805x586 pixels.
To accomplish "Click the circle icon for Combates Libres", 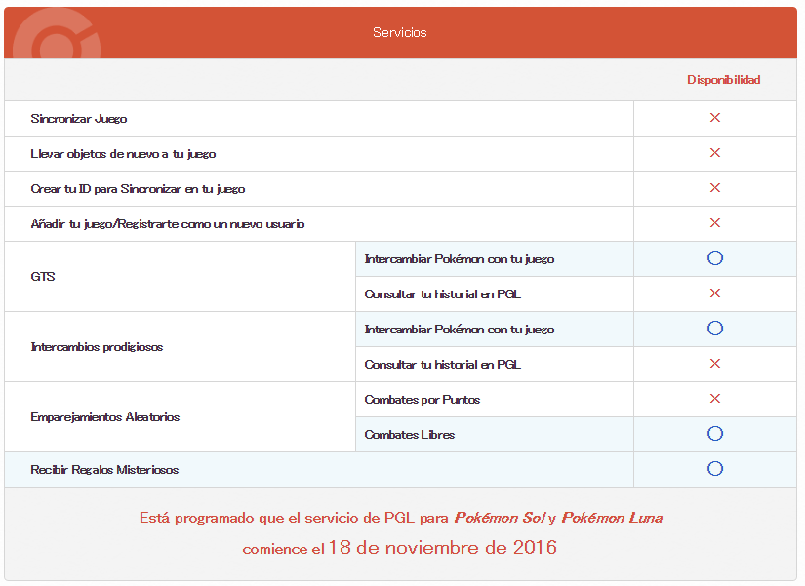I will [714, 434].
